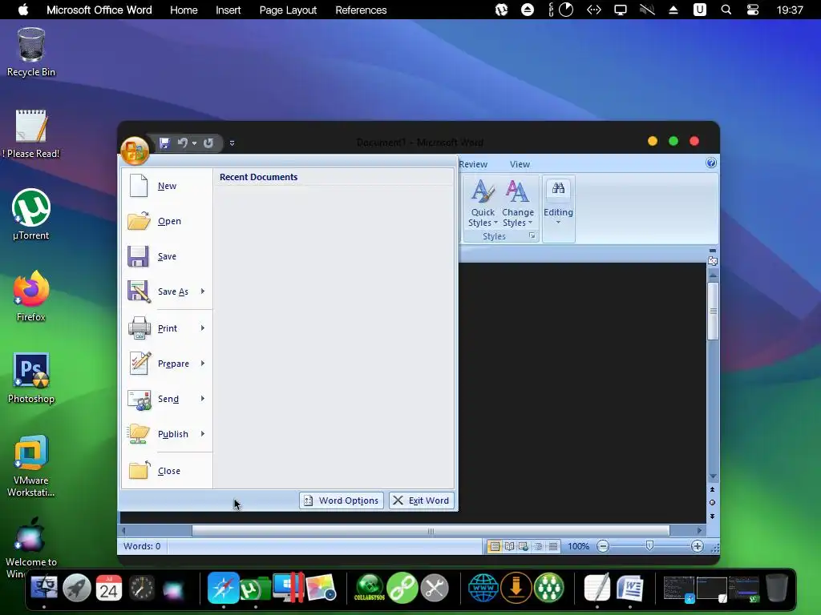This screenshot has width=821, height=615.
Task: Expand the Print submenu arrow
Action: (x=203, y=328)
